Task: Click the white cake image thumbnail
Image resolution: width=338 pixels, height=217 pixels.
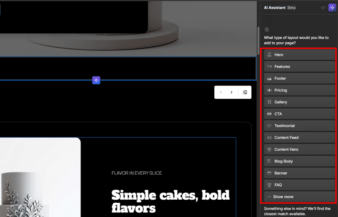Action: point(40,177)
